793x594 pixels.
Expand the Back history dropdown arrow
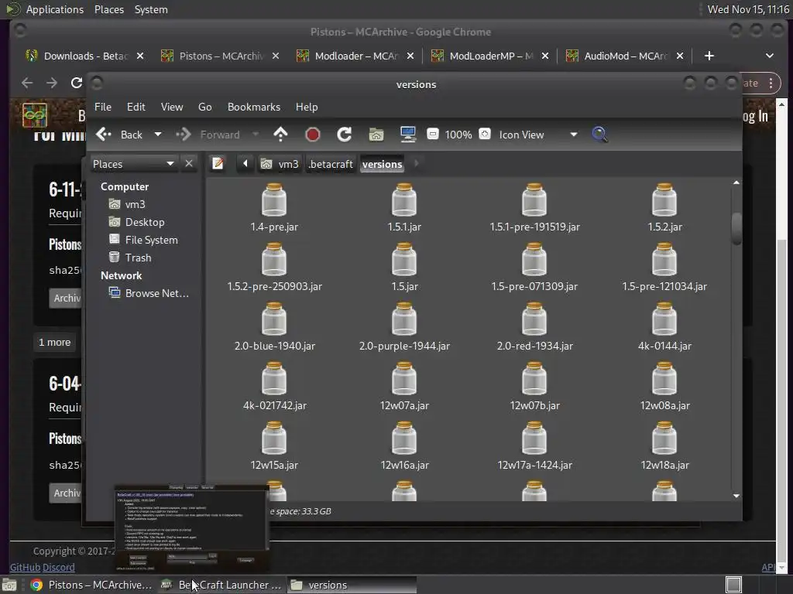(158, 135)
